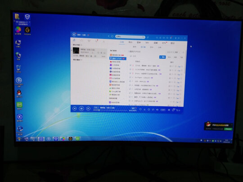
Task: Open the play queue icon at the player bar end
Action: coord(178,110)
